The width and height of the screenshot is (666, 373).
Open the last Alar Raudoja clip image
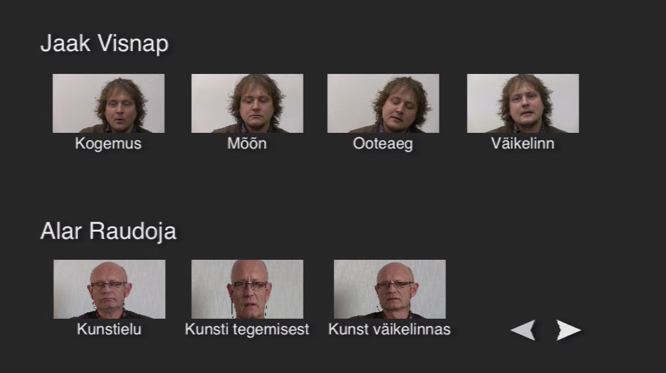tap(390, 289)
